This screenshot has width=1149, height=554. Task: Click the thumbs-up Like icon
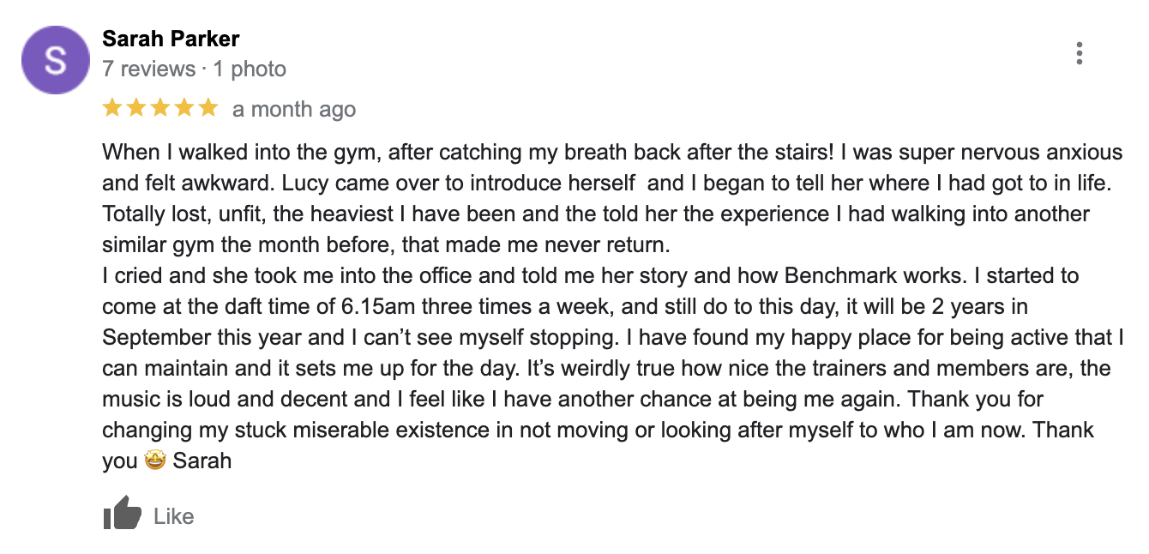click(122, 514)
